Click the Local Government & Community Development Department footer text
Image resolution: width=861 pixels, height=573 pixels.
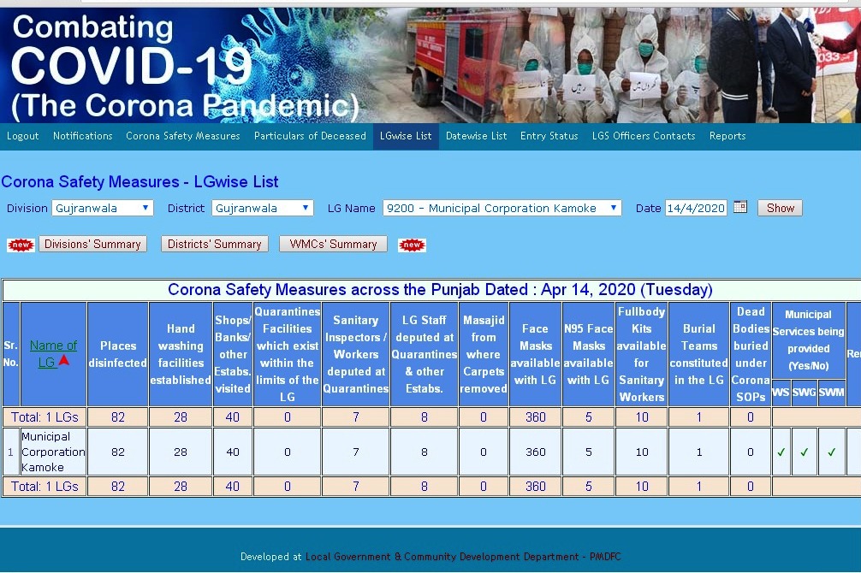[442, 557]
